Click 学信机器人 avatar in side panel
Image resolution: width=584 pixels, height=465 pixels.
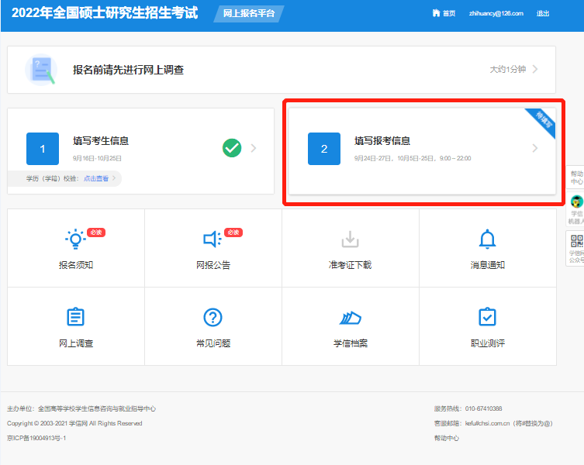point(576,201)
